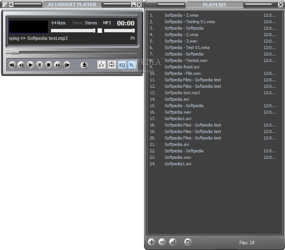Click the Files: 24 counter
This screenshot has width=285, height=250.
(247, 242)
